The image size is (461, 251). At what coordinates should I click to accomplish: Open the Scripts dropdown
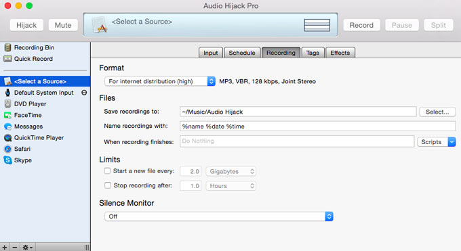pos(437,142)
